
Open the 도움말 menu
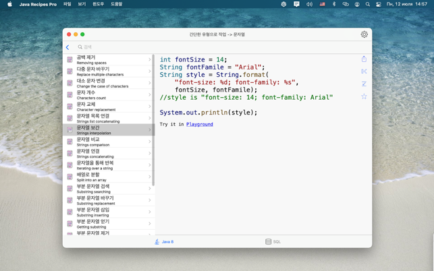pos(117,4)
